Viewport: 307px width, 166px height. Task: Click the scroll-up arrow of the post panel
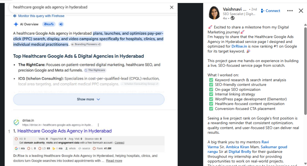tap(305, 25)
